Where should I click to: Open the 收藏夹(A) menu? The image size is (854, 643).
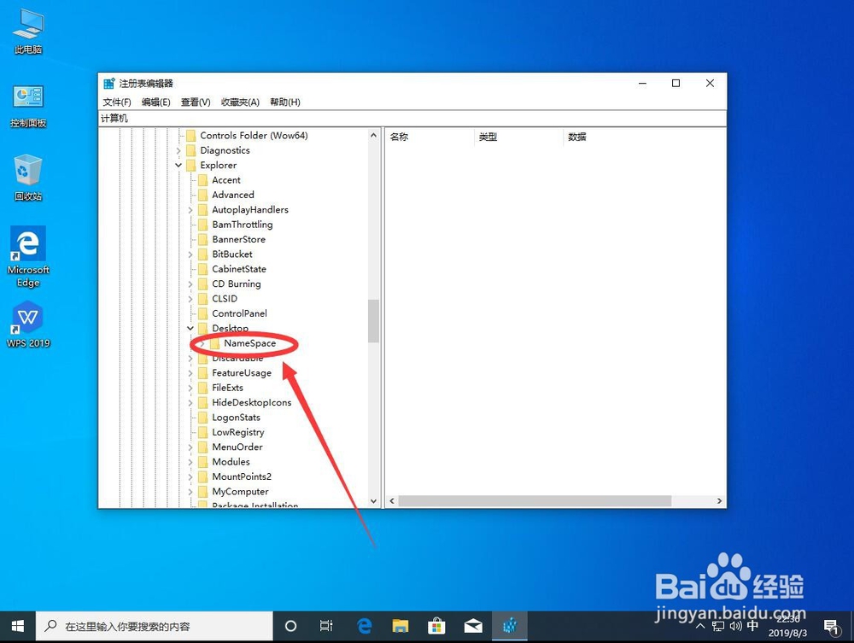pos(240,102)
